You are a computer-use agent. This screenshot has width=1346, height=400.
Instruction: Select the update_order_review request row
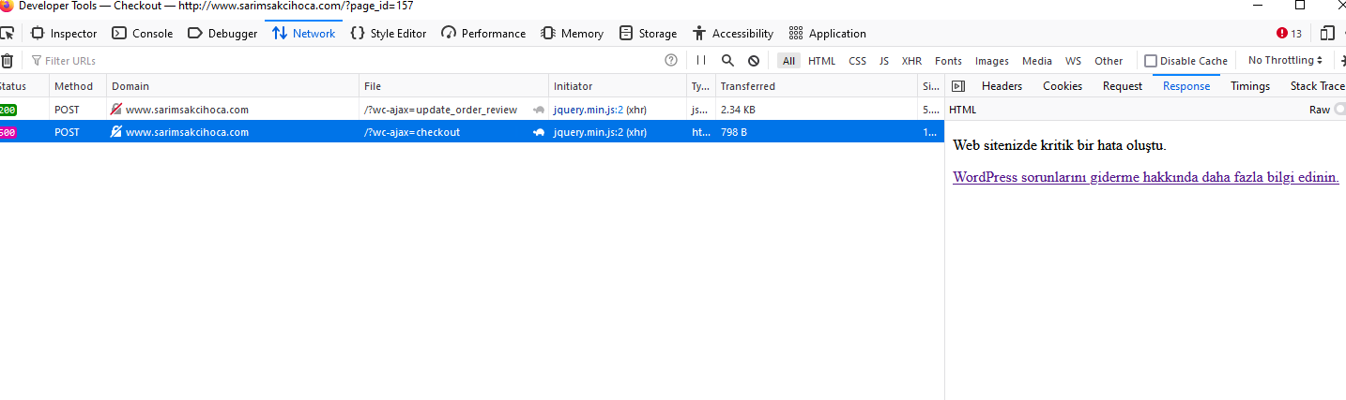pyautogui.click(x=472, y=110)
